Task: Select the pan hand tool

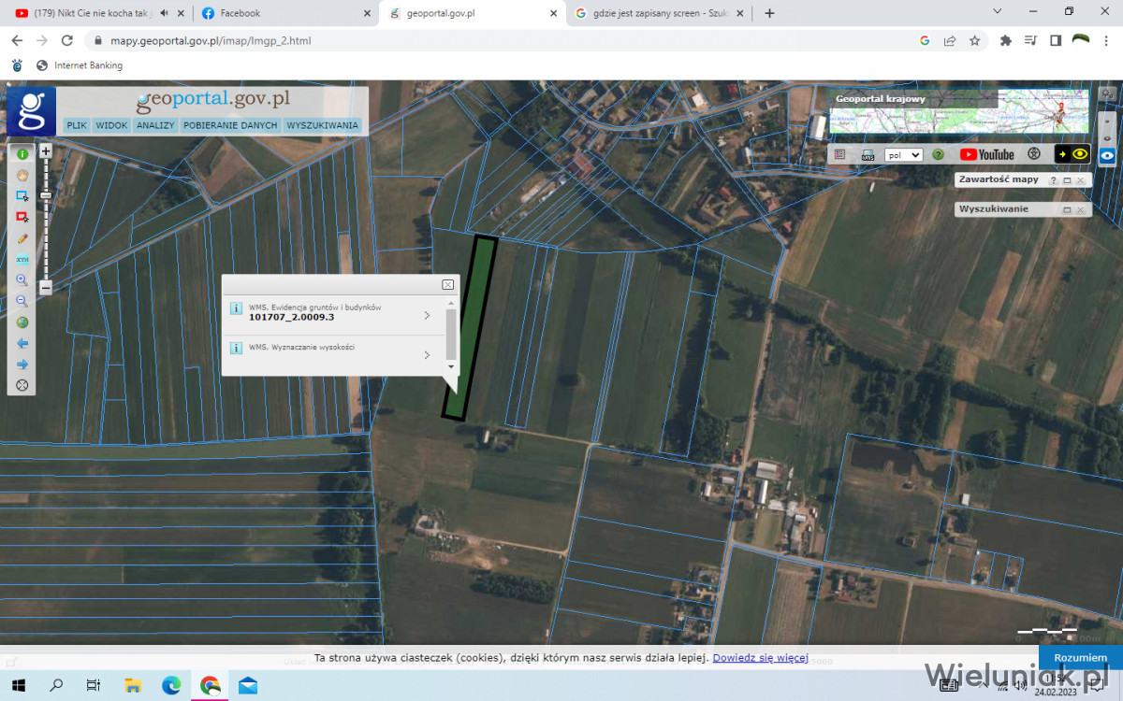Action: 22,175
